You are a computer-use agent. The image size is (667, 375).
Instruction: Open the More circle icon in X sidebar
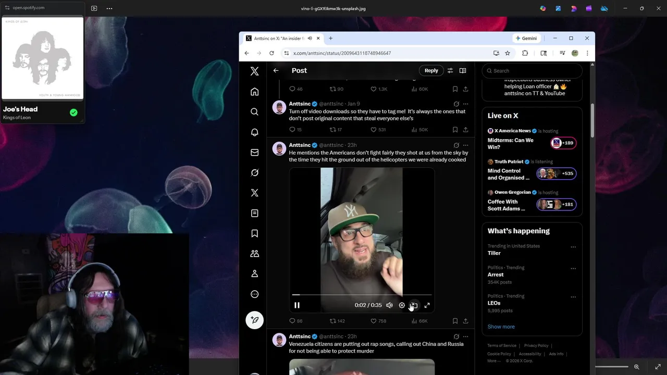point(254,294)
